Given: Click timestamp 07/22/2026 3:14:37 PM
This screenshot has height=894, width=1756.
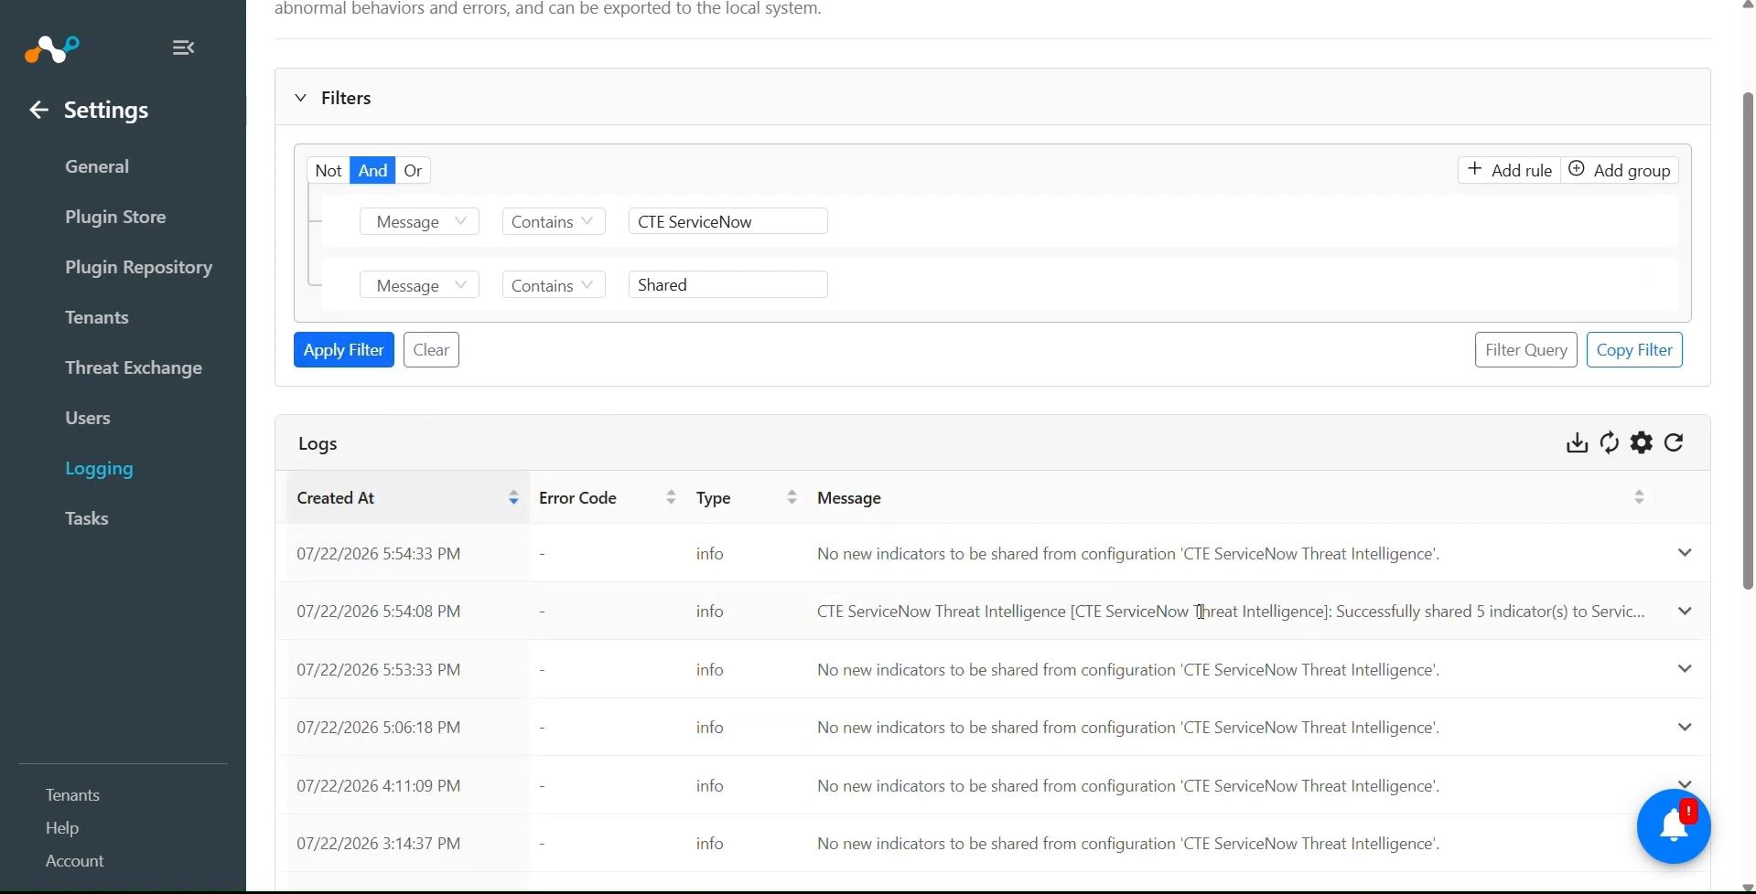Looking at the screenshot, I should [379, 844].
